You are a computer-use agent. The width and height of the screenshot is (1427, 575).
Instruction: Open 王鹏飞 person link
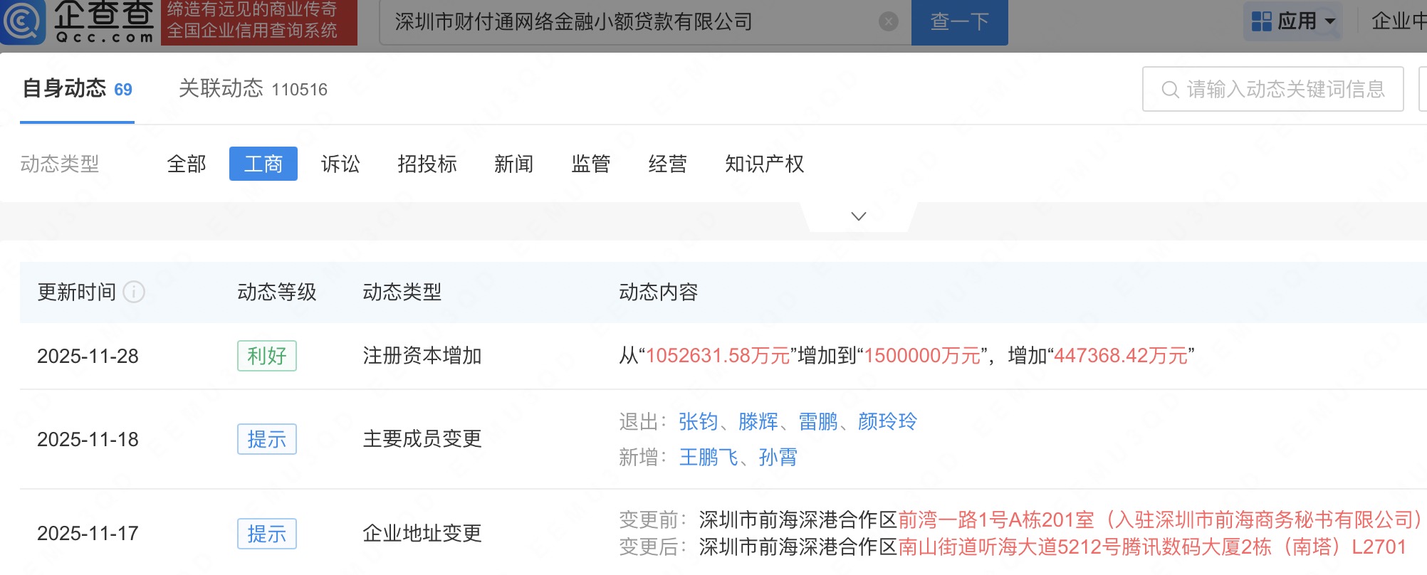coord(708,457)
